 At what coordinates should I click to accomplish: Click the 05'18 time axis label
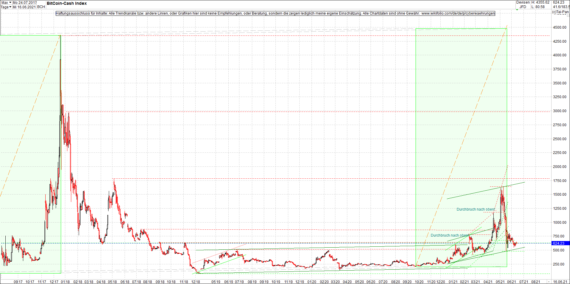point(112,282)
